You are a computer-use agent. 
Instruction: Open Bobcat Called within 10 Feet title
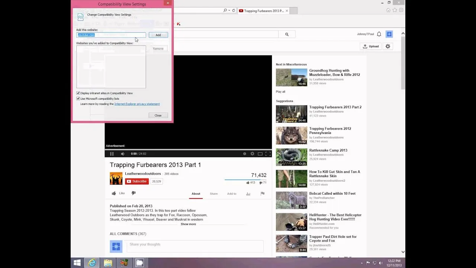[x=332, y=194]
